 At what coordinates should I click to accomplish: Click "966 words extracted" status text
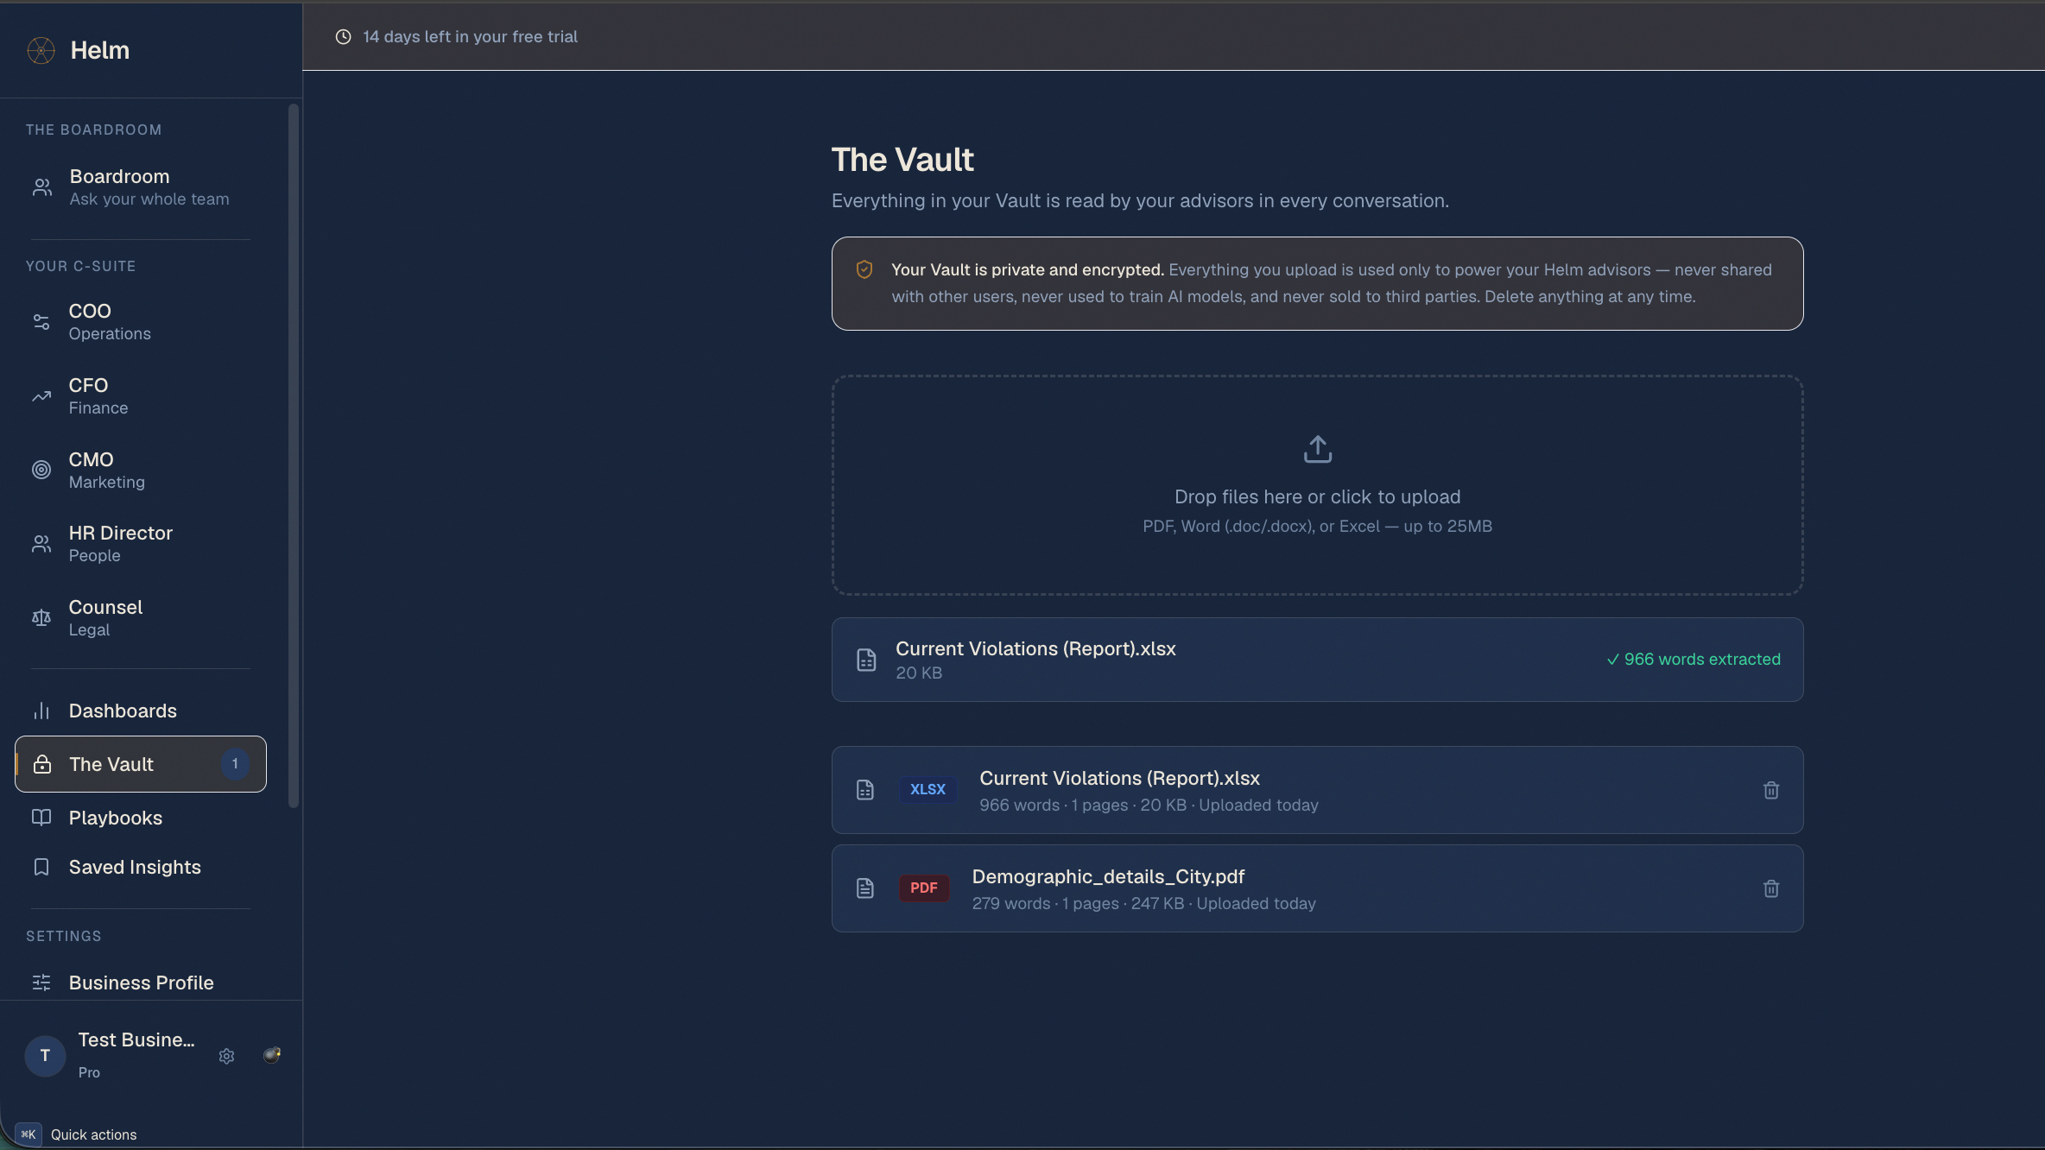[1694, 660]
